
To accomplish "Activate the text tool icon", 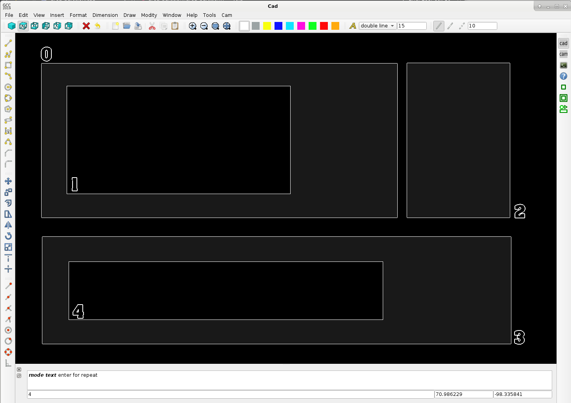I will (353, 26).
